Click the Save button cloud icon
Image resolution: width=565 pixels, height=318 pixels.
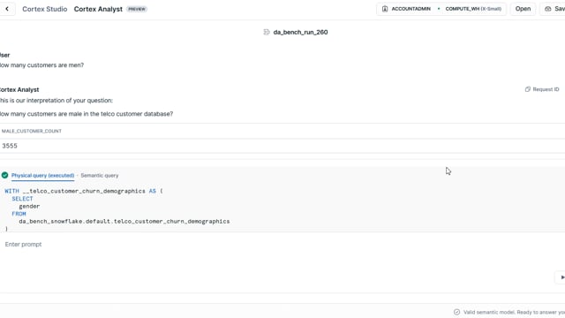point(547,9)
